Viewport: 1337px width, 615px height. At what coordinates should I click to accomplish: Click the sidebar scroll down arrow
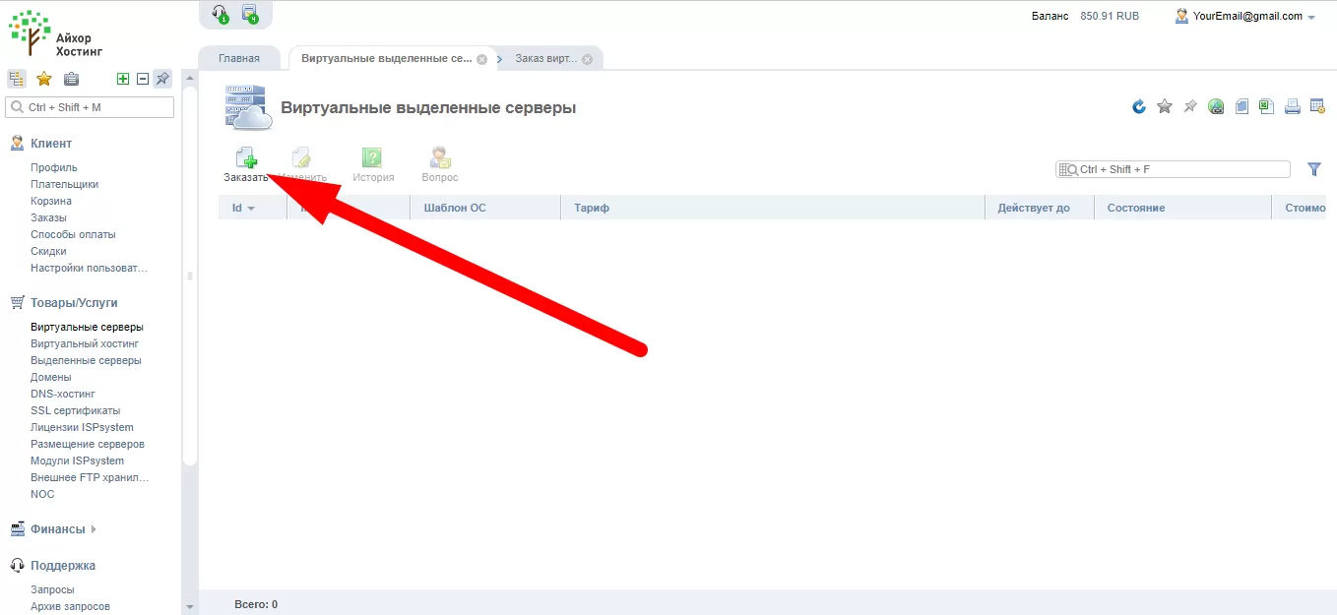coord(190,607)
